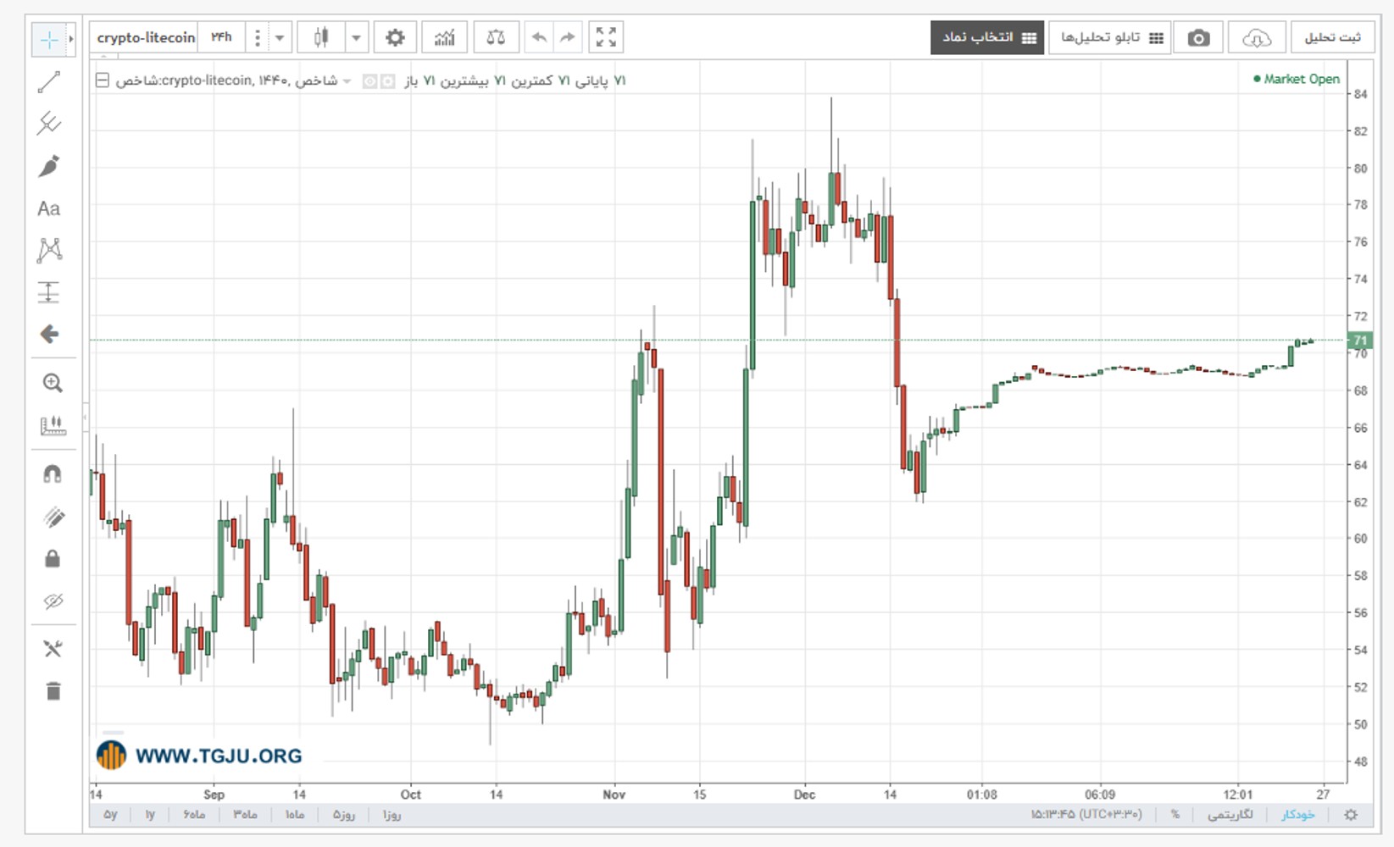Click the compare scales icon

coord(496,37)
